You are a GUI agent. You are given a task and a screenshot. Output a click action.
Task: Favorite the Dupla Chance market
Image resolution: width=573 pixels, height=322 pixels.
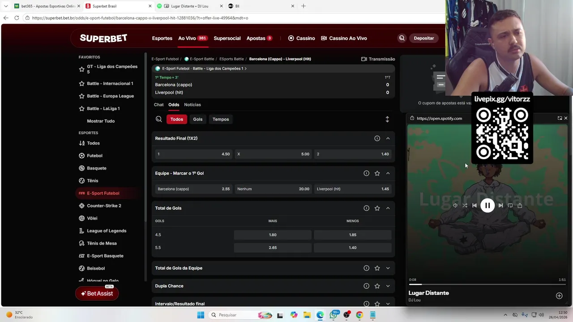click(377, 286)
